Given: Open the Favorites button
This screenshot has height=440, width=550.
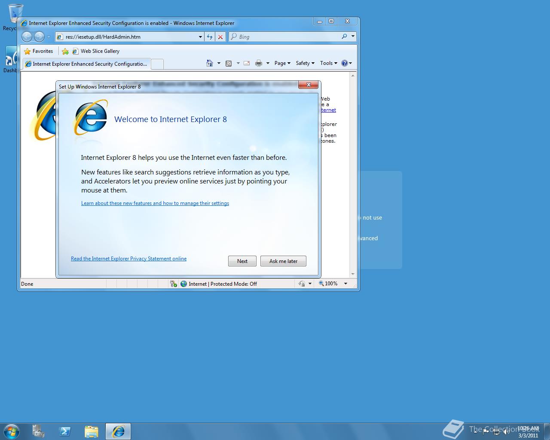Looking at the screenshot, I should point(39,51).
